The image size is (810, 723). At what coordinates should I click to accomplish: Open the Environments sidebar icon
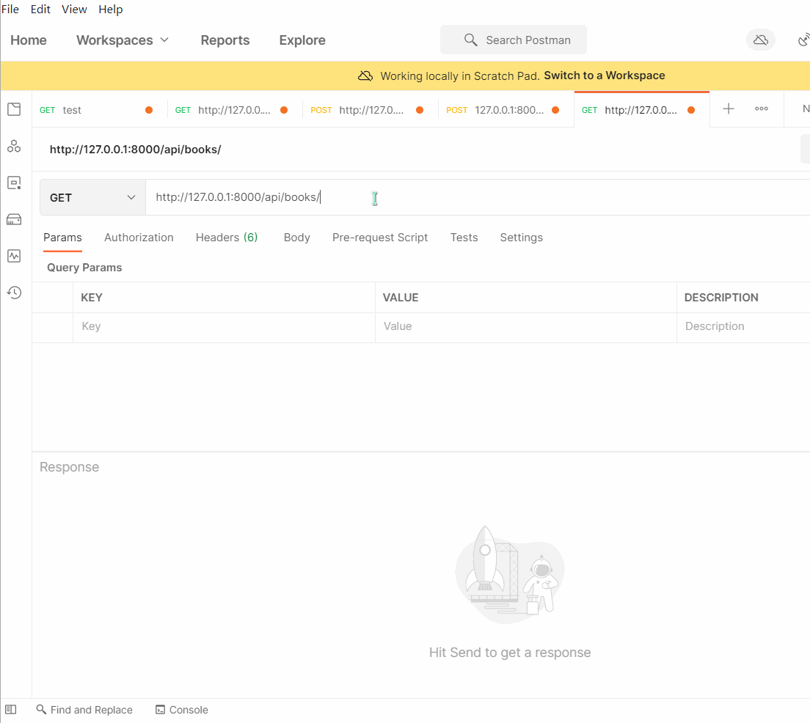pyautogui.click(x=14, y=183)
